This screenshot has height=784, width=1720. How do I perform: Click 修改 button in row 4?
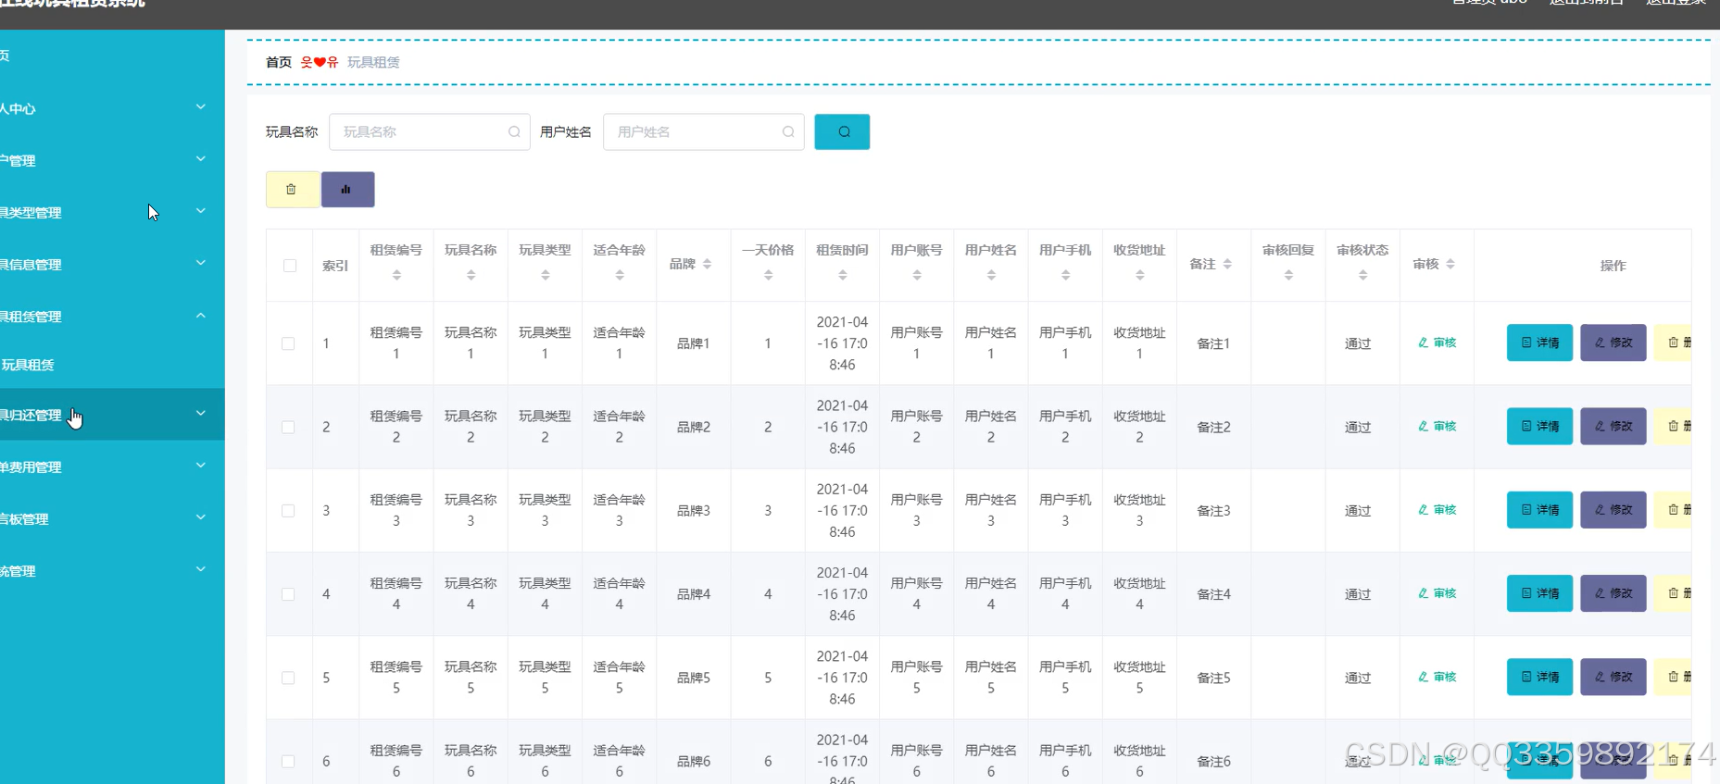pos(1613,593)
